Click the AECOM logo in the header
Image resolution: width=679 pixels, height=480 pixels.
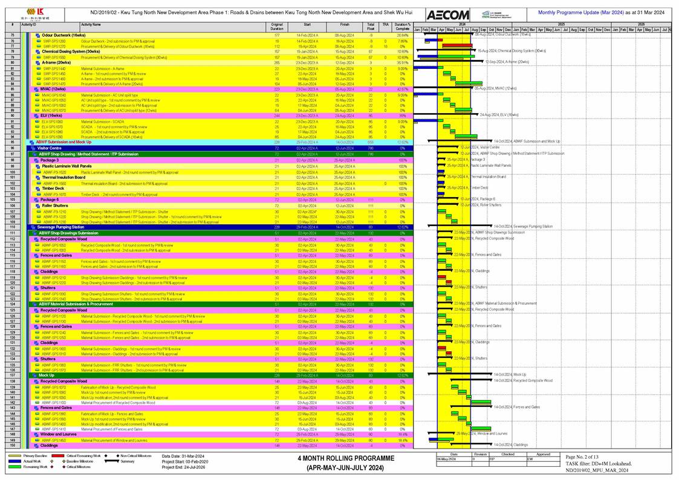(447, 15)
